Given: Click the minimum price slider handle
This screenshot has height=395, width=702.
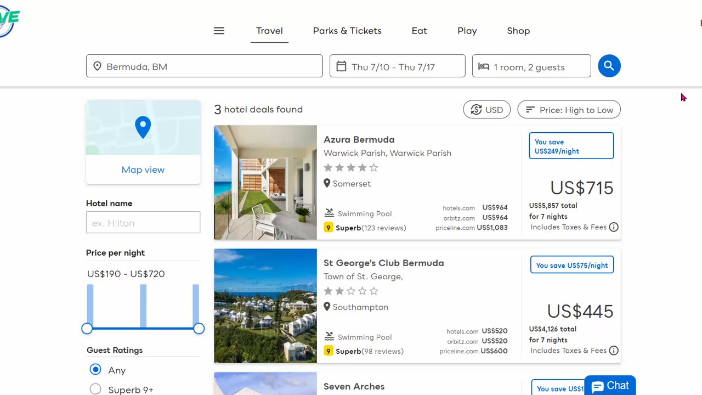Looking at the screenshot, I should pyautogui.click(x=87, y=329).
